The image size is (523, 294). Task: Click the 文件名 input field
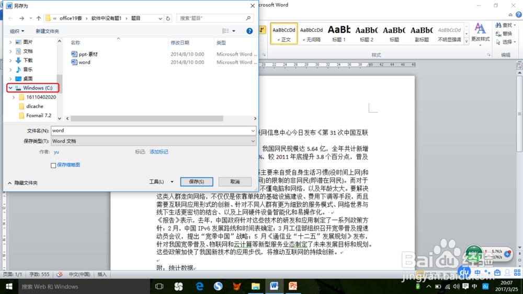[x=154, y=131]
